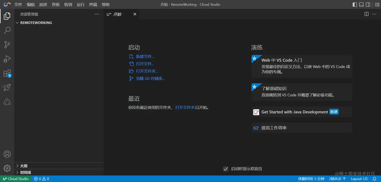Open Web 中 VS Code 入门 walkthrough

302,66
